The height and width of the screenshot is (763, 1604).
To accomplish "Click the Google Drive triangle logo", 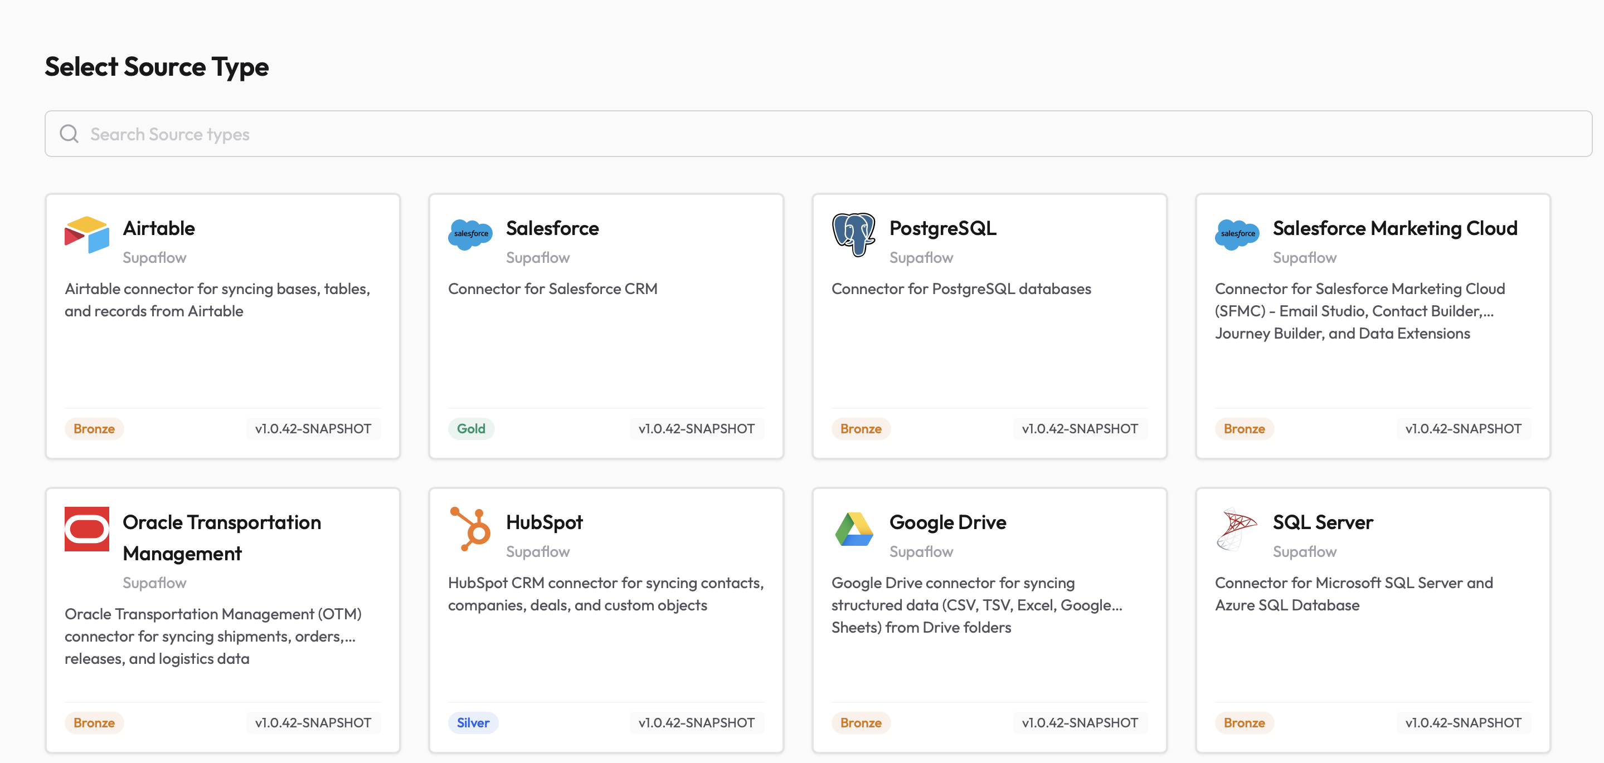I will coord(854,529).
